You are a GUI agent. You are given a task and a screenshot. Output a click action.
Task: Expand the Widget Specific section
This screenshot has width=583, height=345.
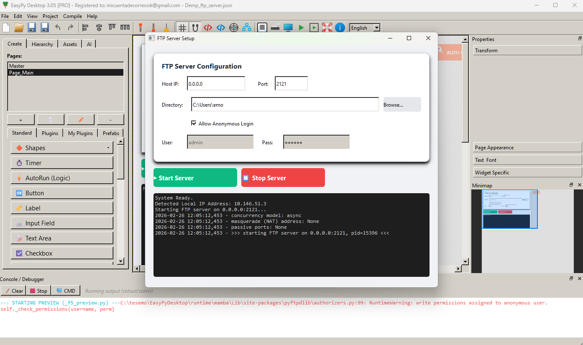click(527, 172)
